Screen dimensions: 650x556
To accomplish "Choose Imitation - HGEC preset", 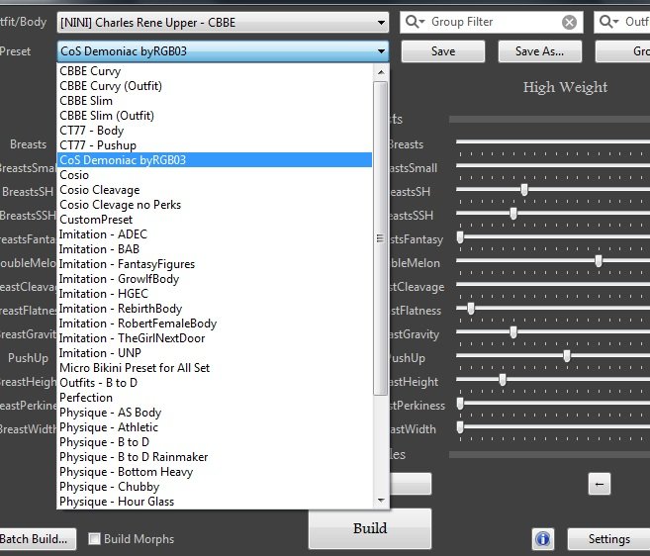I will pyautogui.click(x=215, y=294).
